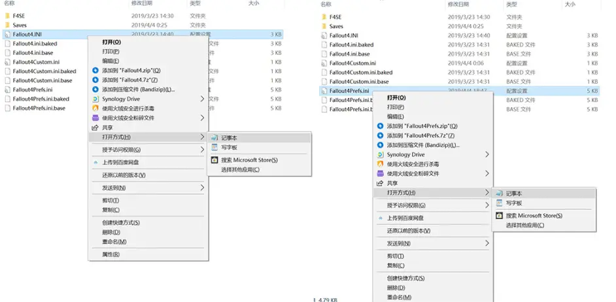Click F4SE folder icon in left pane
The image size is (616, 302).
coord(7,16)
